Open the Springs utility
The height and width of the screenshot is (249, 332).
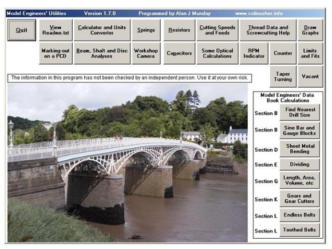click(x=146, y=30)
